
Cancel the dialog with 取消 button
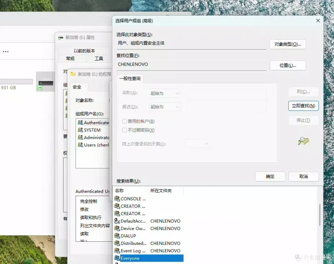(x=303, y=177)
